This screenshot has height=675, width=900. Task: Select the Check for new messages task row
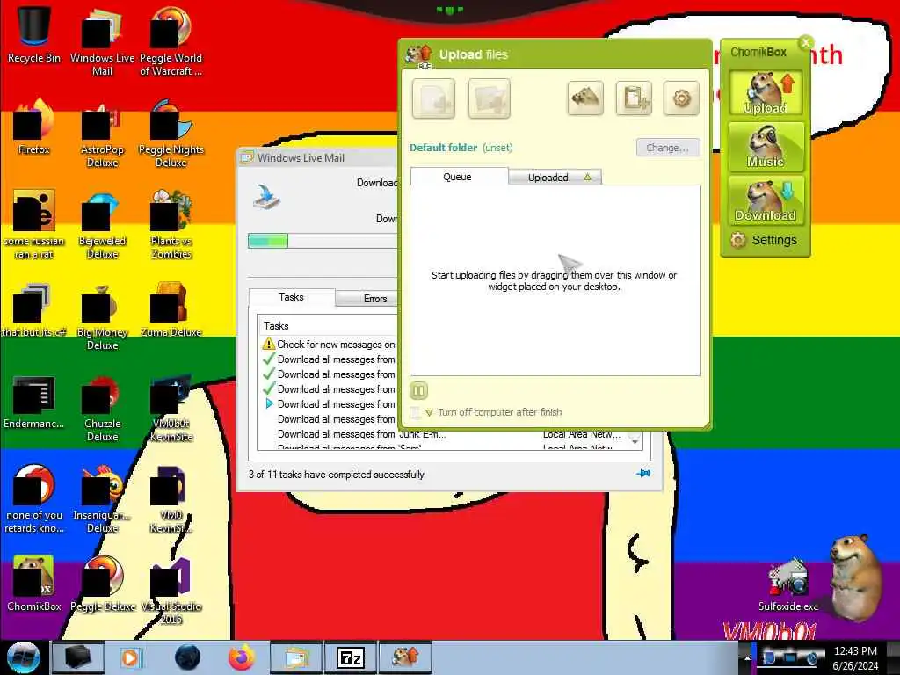(x=329, y=345)
